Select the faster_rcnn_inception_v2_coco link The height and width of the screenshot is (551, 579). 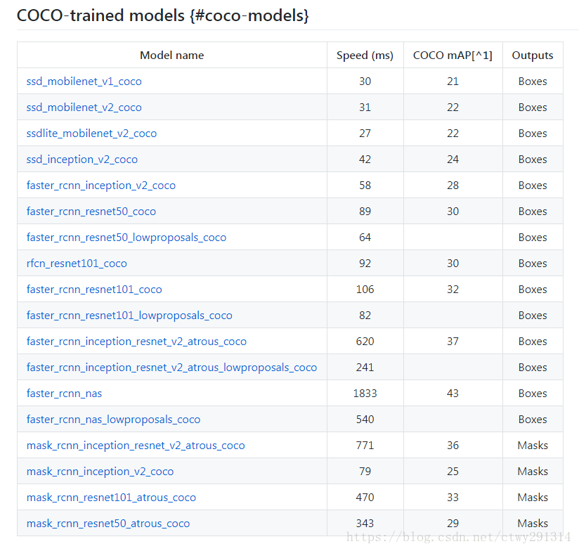coord(100,186)
